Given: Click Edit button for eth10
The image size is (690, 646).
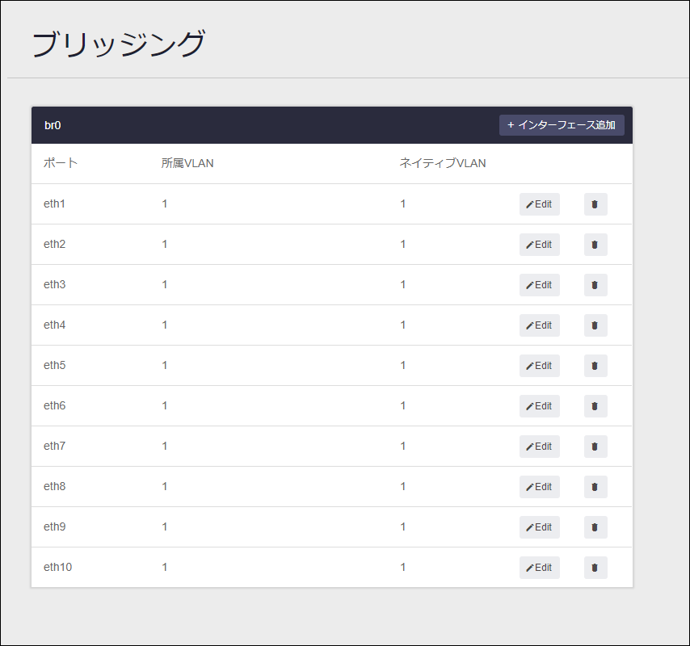Looking at the screenshot, I should 540,568.
